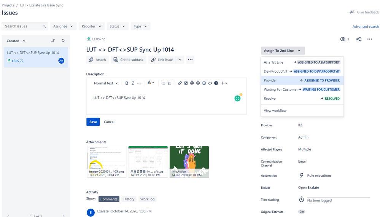Click the Italic formatting icon
380x217 pixels.
tap(133, 83)
